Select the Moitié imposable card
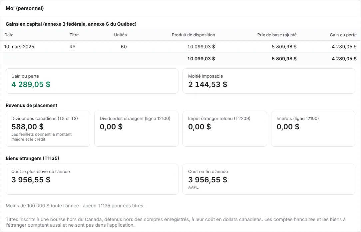 269,81
